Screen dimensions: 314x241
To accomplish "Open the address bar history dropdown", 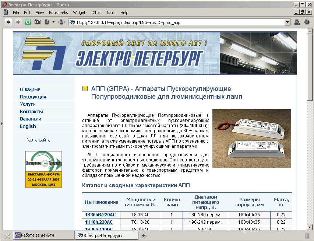I will 287,22.
